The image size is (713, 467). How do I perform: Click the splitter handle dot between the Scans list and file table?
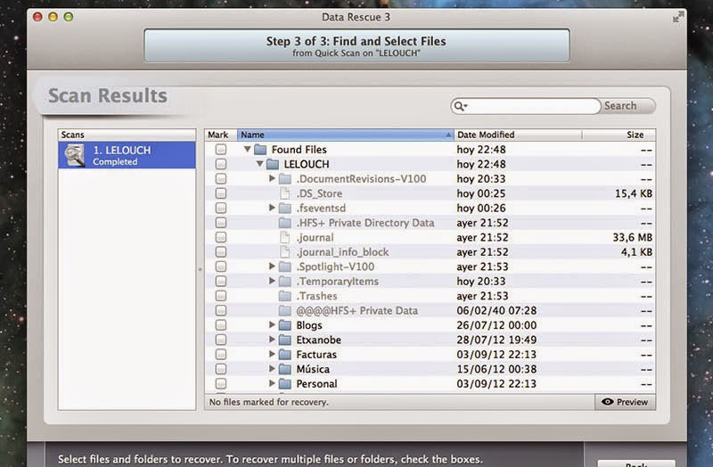tap(200, 269)
